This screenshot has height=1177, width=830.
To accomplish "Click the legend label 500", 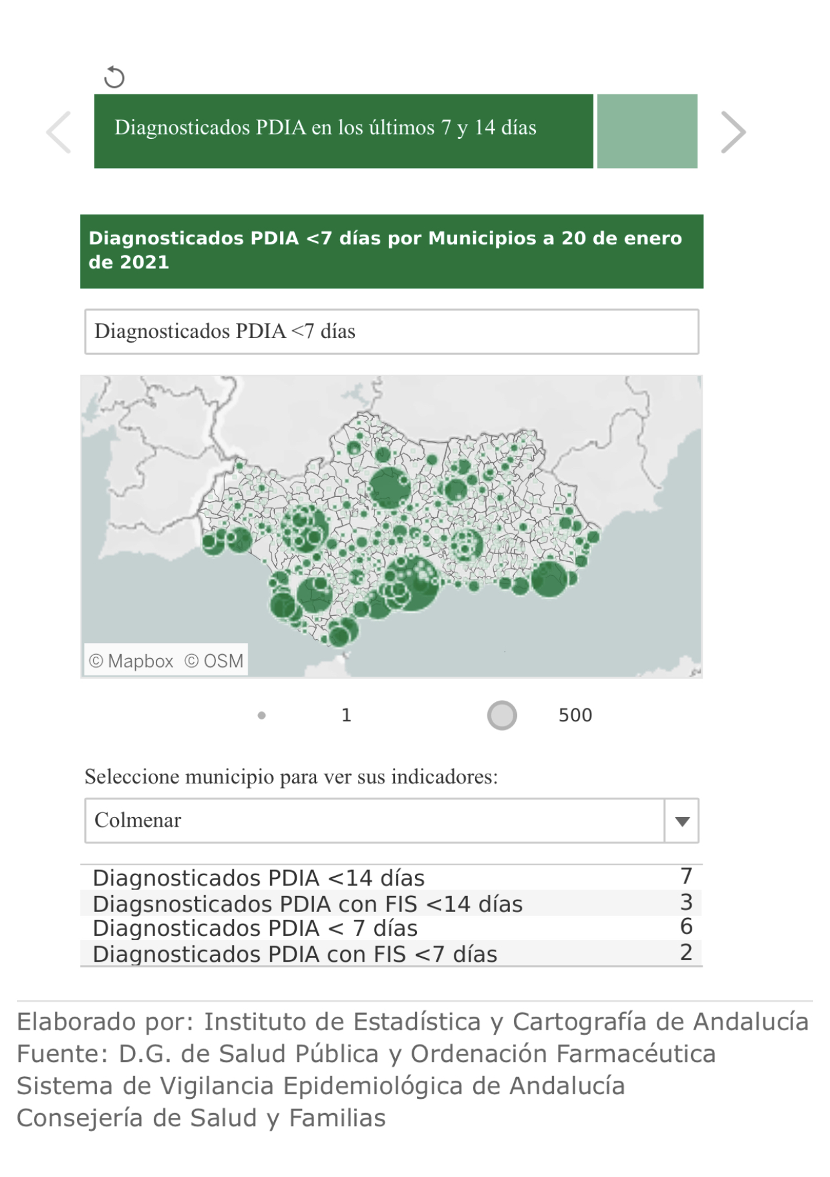I will [575, 716].
